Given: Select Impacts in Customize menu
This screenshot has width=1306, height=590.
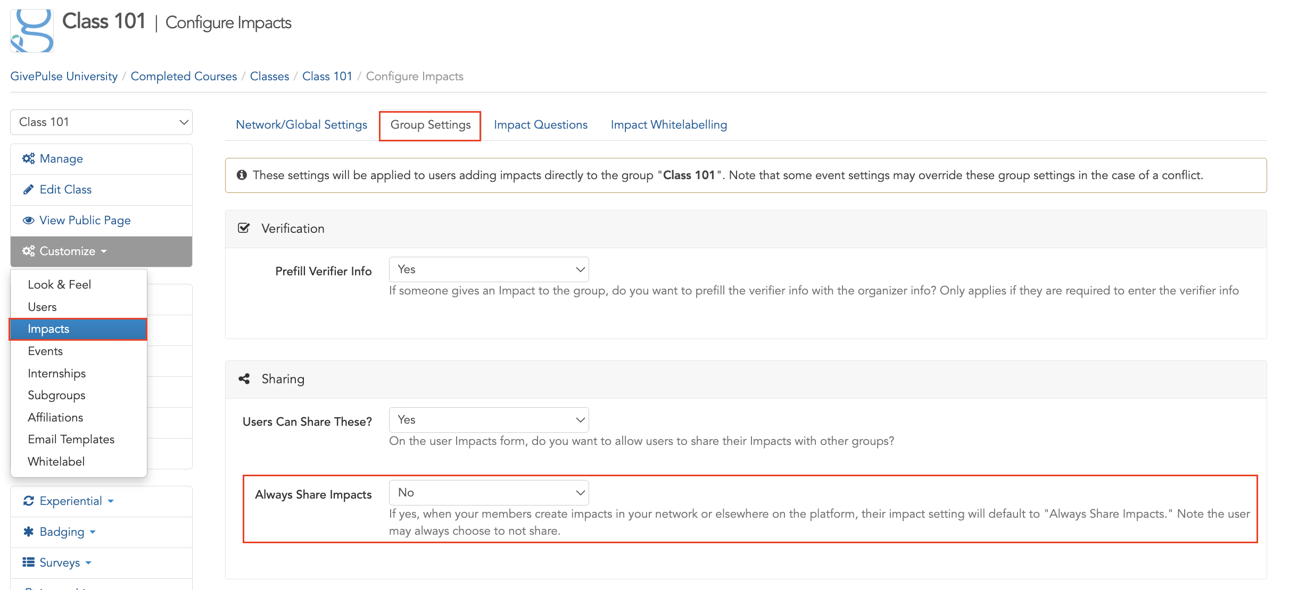Looking at the screenshot, I should (78, 329).
